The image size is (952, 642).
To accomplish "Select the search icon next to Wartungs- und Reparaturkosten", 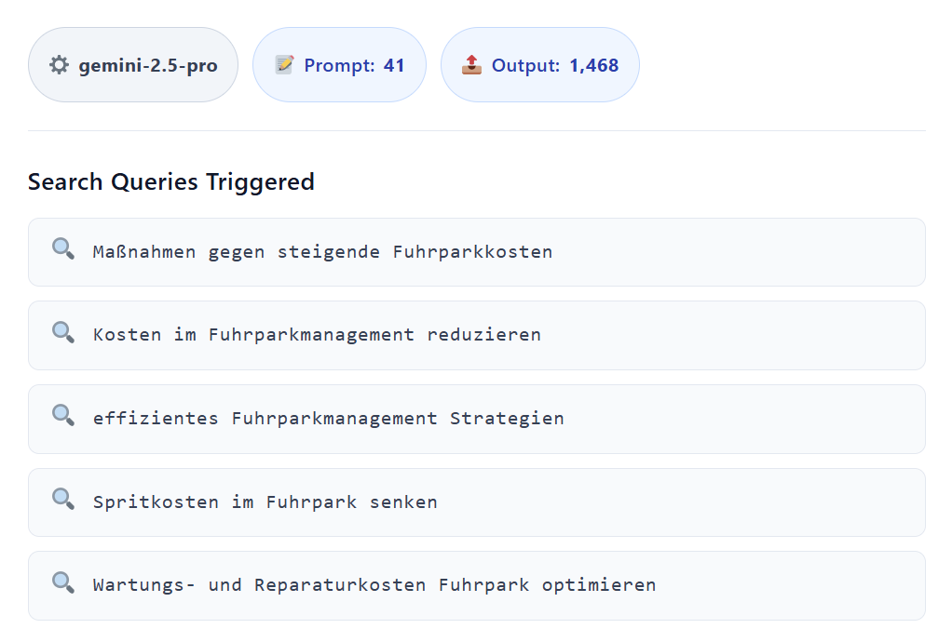I will (62, 583).
